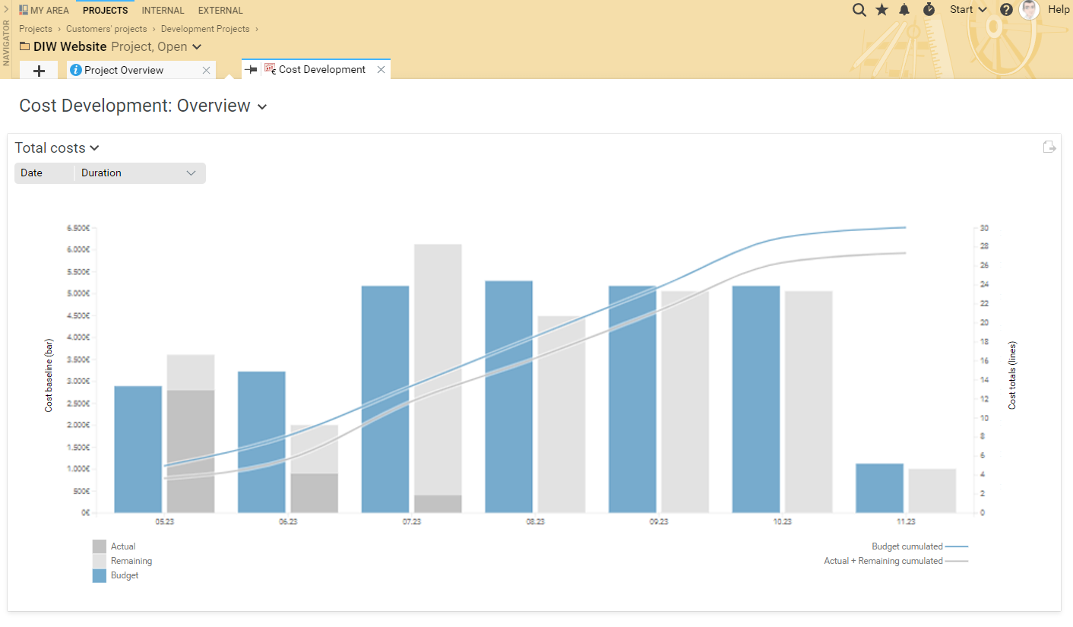Go to the INTERNAL menu
The width and height of the screenshot is (1073, 627).
click(x=163, y=11)
